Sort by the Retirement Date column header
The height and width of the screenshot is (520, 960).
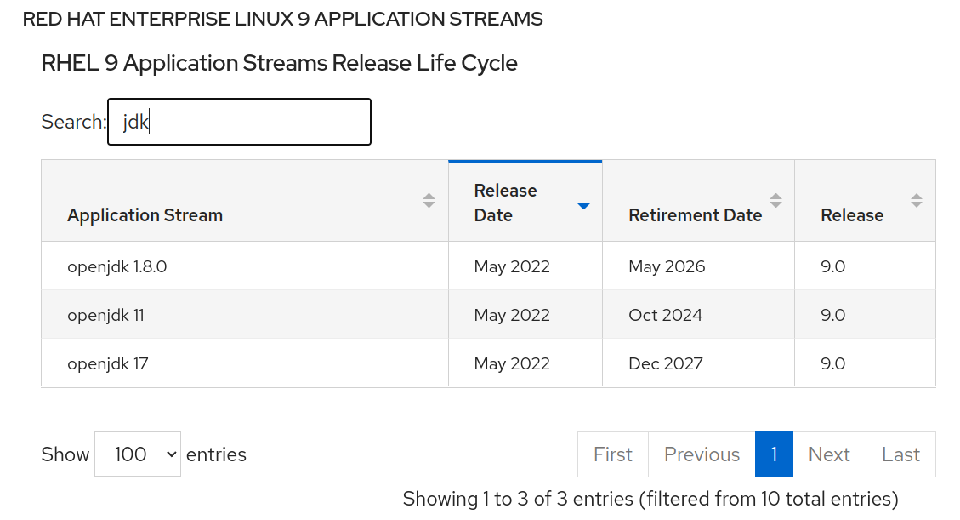pos(695,215)
